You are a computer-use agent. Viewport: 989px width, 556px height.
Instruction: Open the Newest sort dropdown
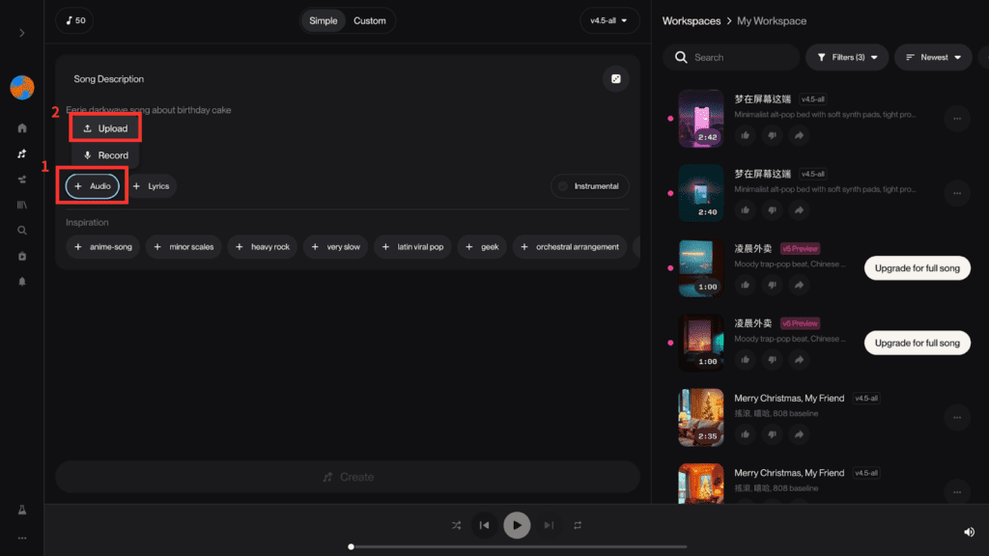tap(933, 57)
